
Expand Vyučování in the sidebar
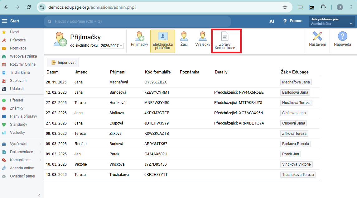click(19, 144)
